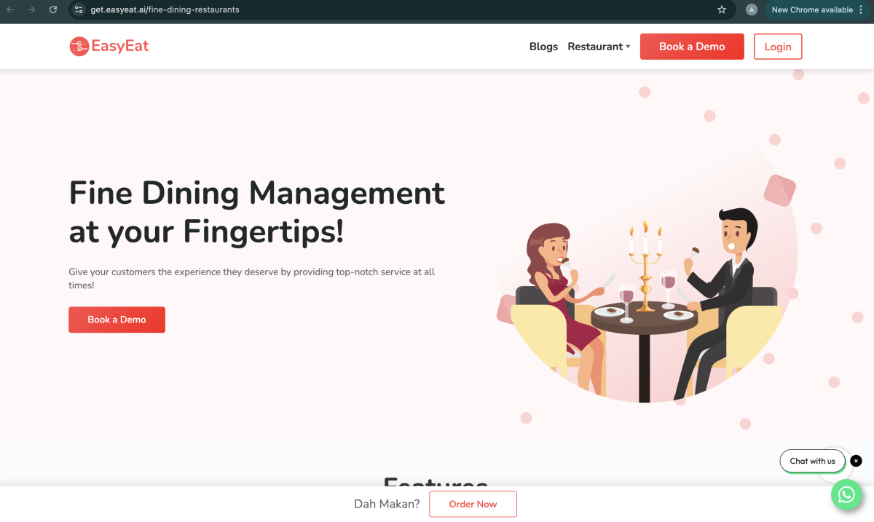Click the browser forward arrow

31,9
